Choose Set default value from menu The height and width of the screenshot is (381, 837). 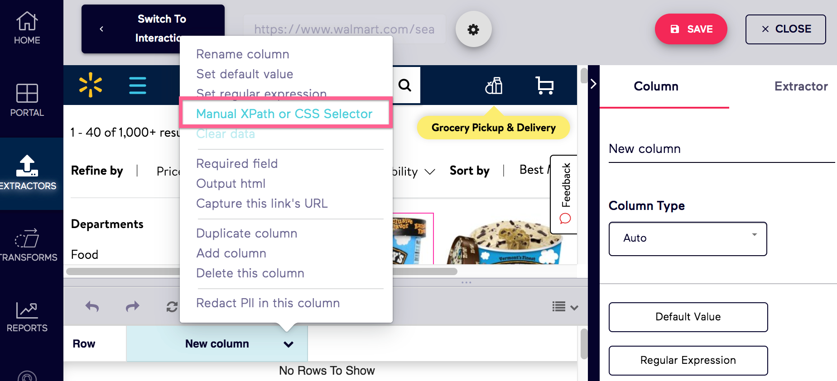click(x=245, y=74)
